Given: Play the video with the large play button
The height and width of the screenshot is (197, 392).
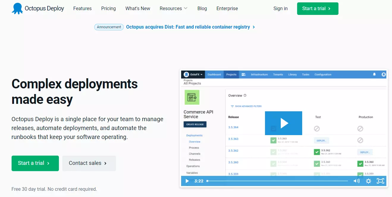Looking at the screenshot, I should coord(283,123).
